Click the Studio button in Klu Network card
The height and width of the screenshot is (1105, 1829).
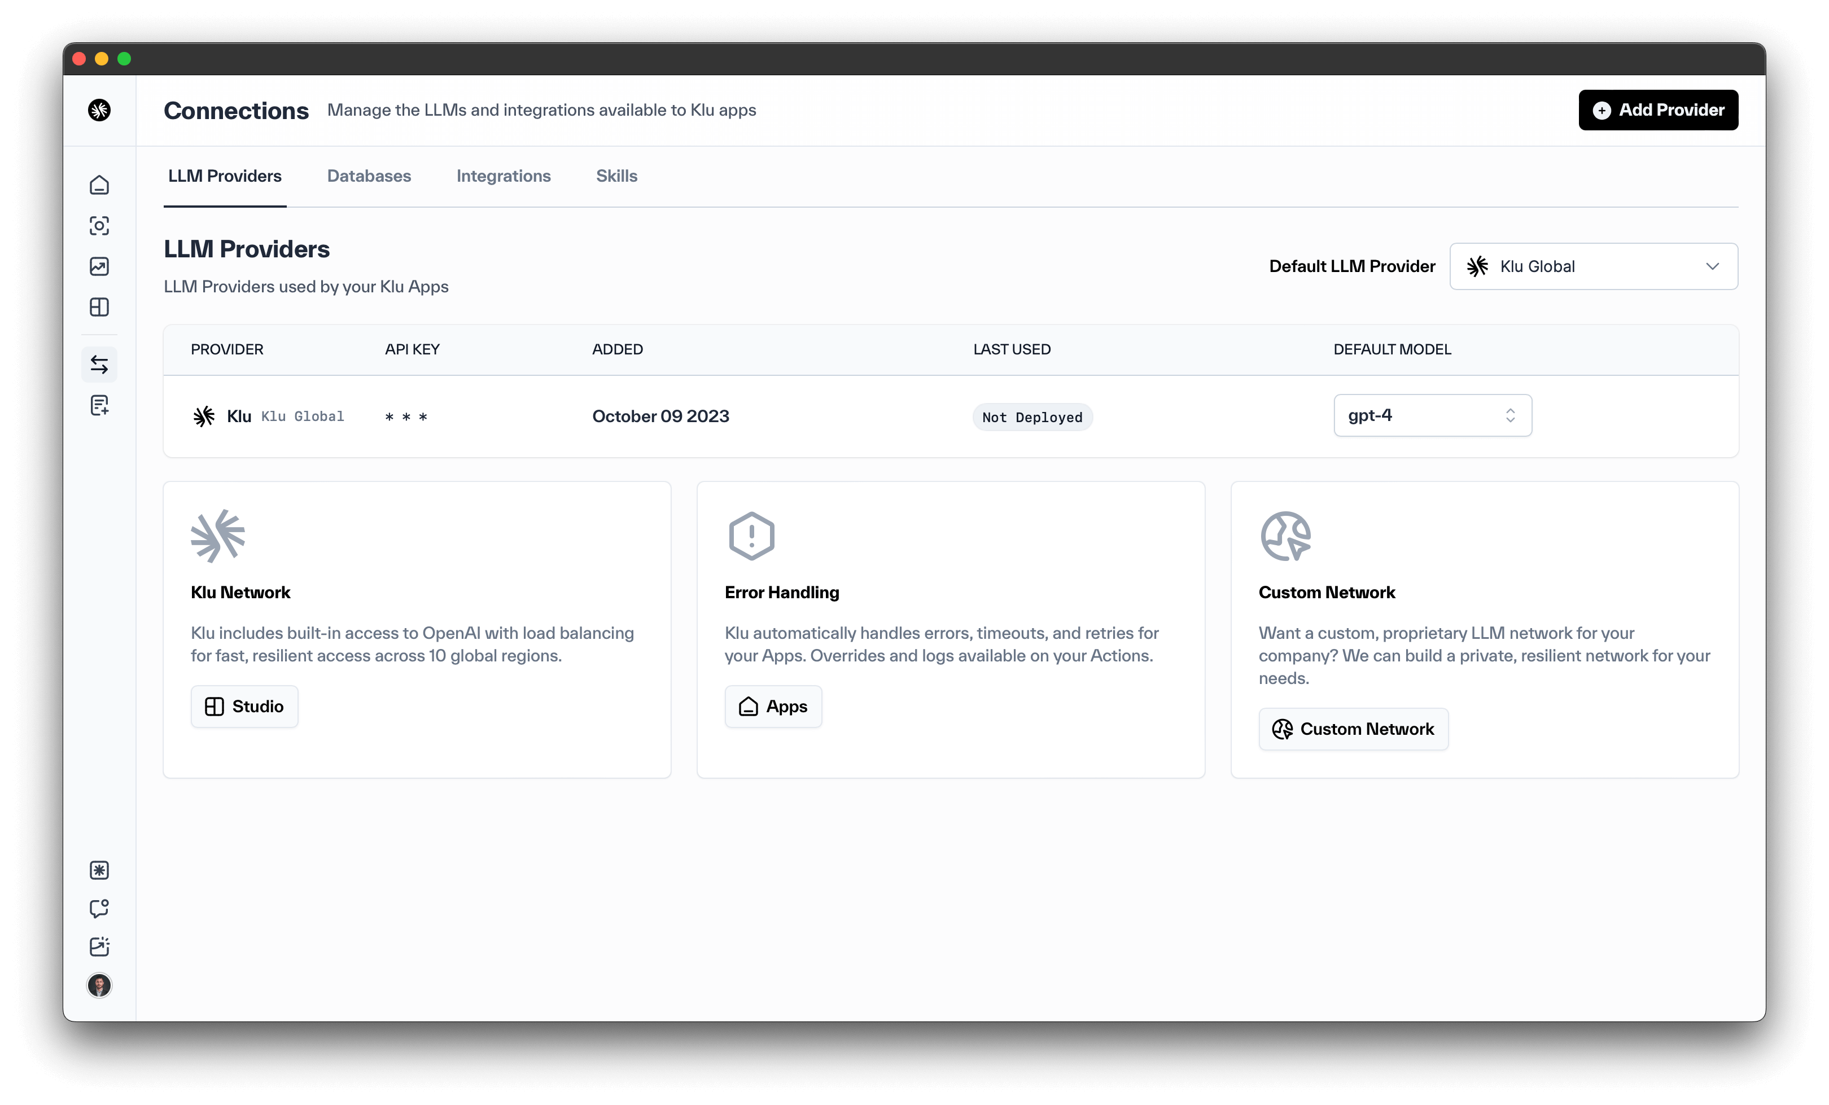coord(244,707)
